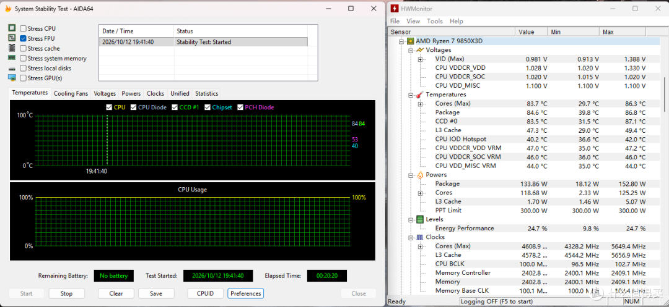Click the Stress FPU icon

pos(12,38)
